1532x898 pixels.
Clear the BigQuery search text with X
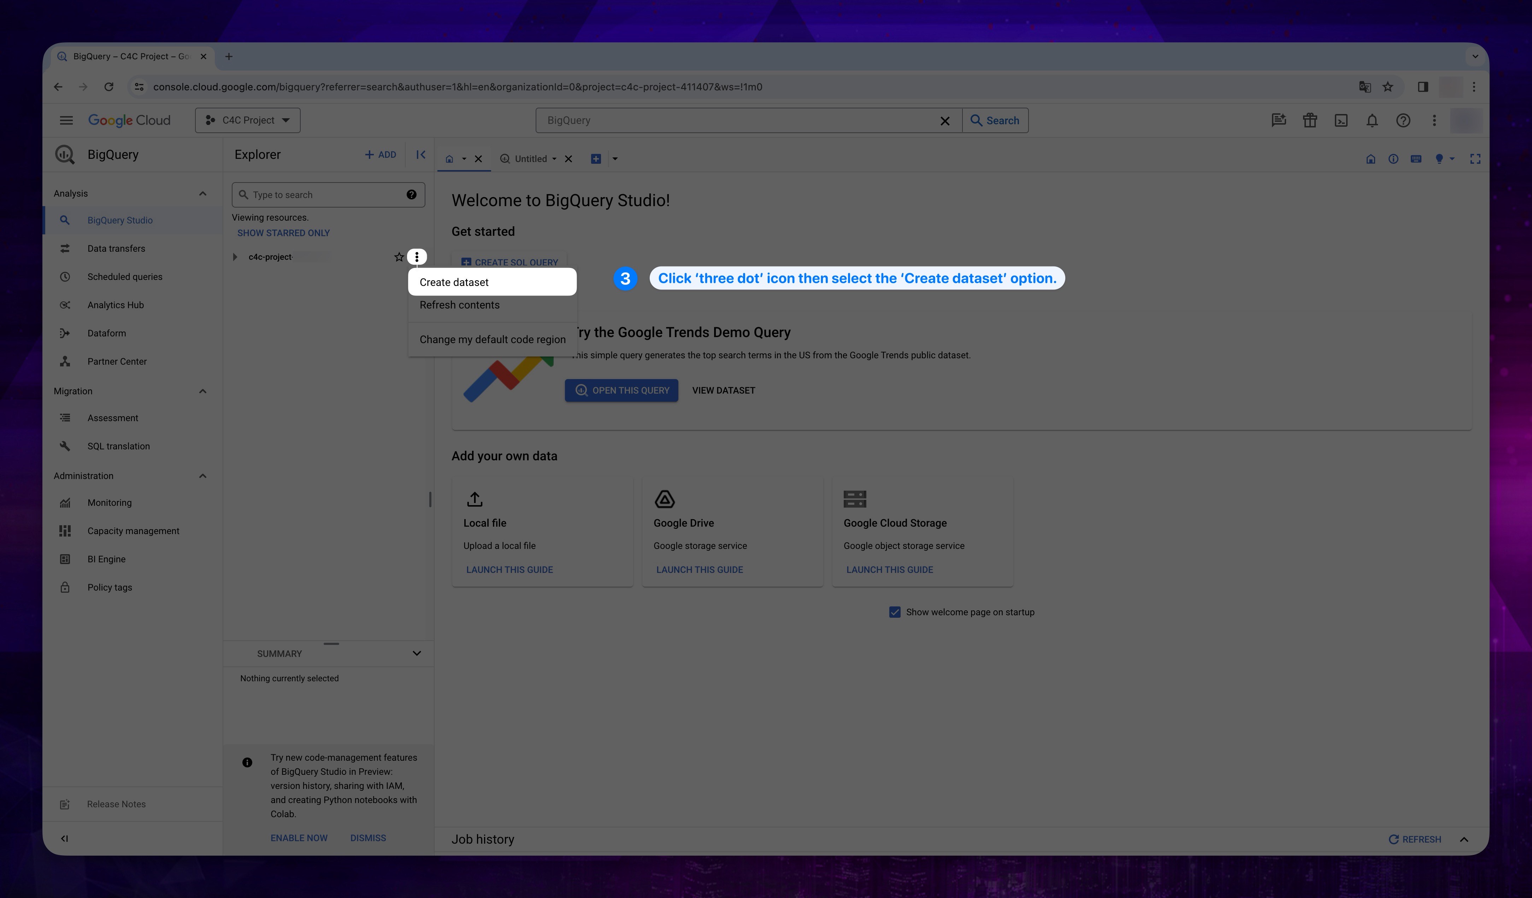(945, 121)
